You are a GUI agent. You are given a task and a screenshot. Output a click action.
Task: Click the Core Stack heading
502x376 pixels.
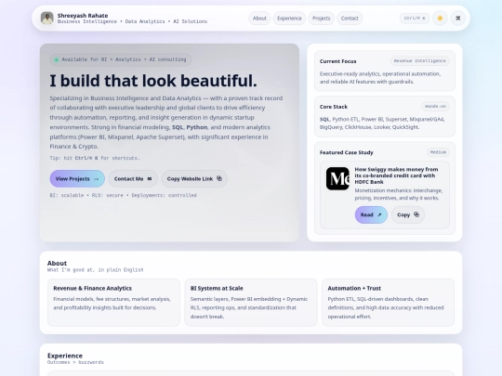coord(334,107)
